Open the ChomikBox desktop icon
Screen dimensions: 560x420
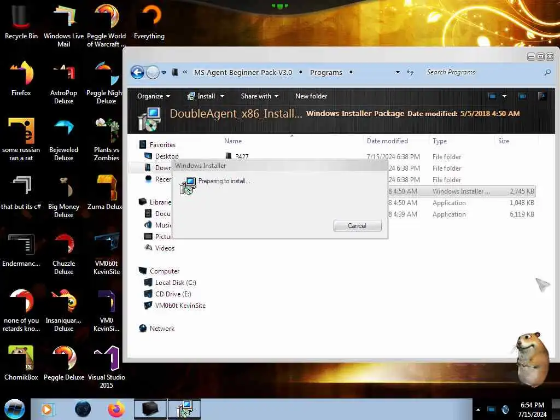pyautogui.click(x=21, y=363)
